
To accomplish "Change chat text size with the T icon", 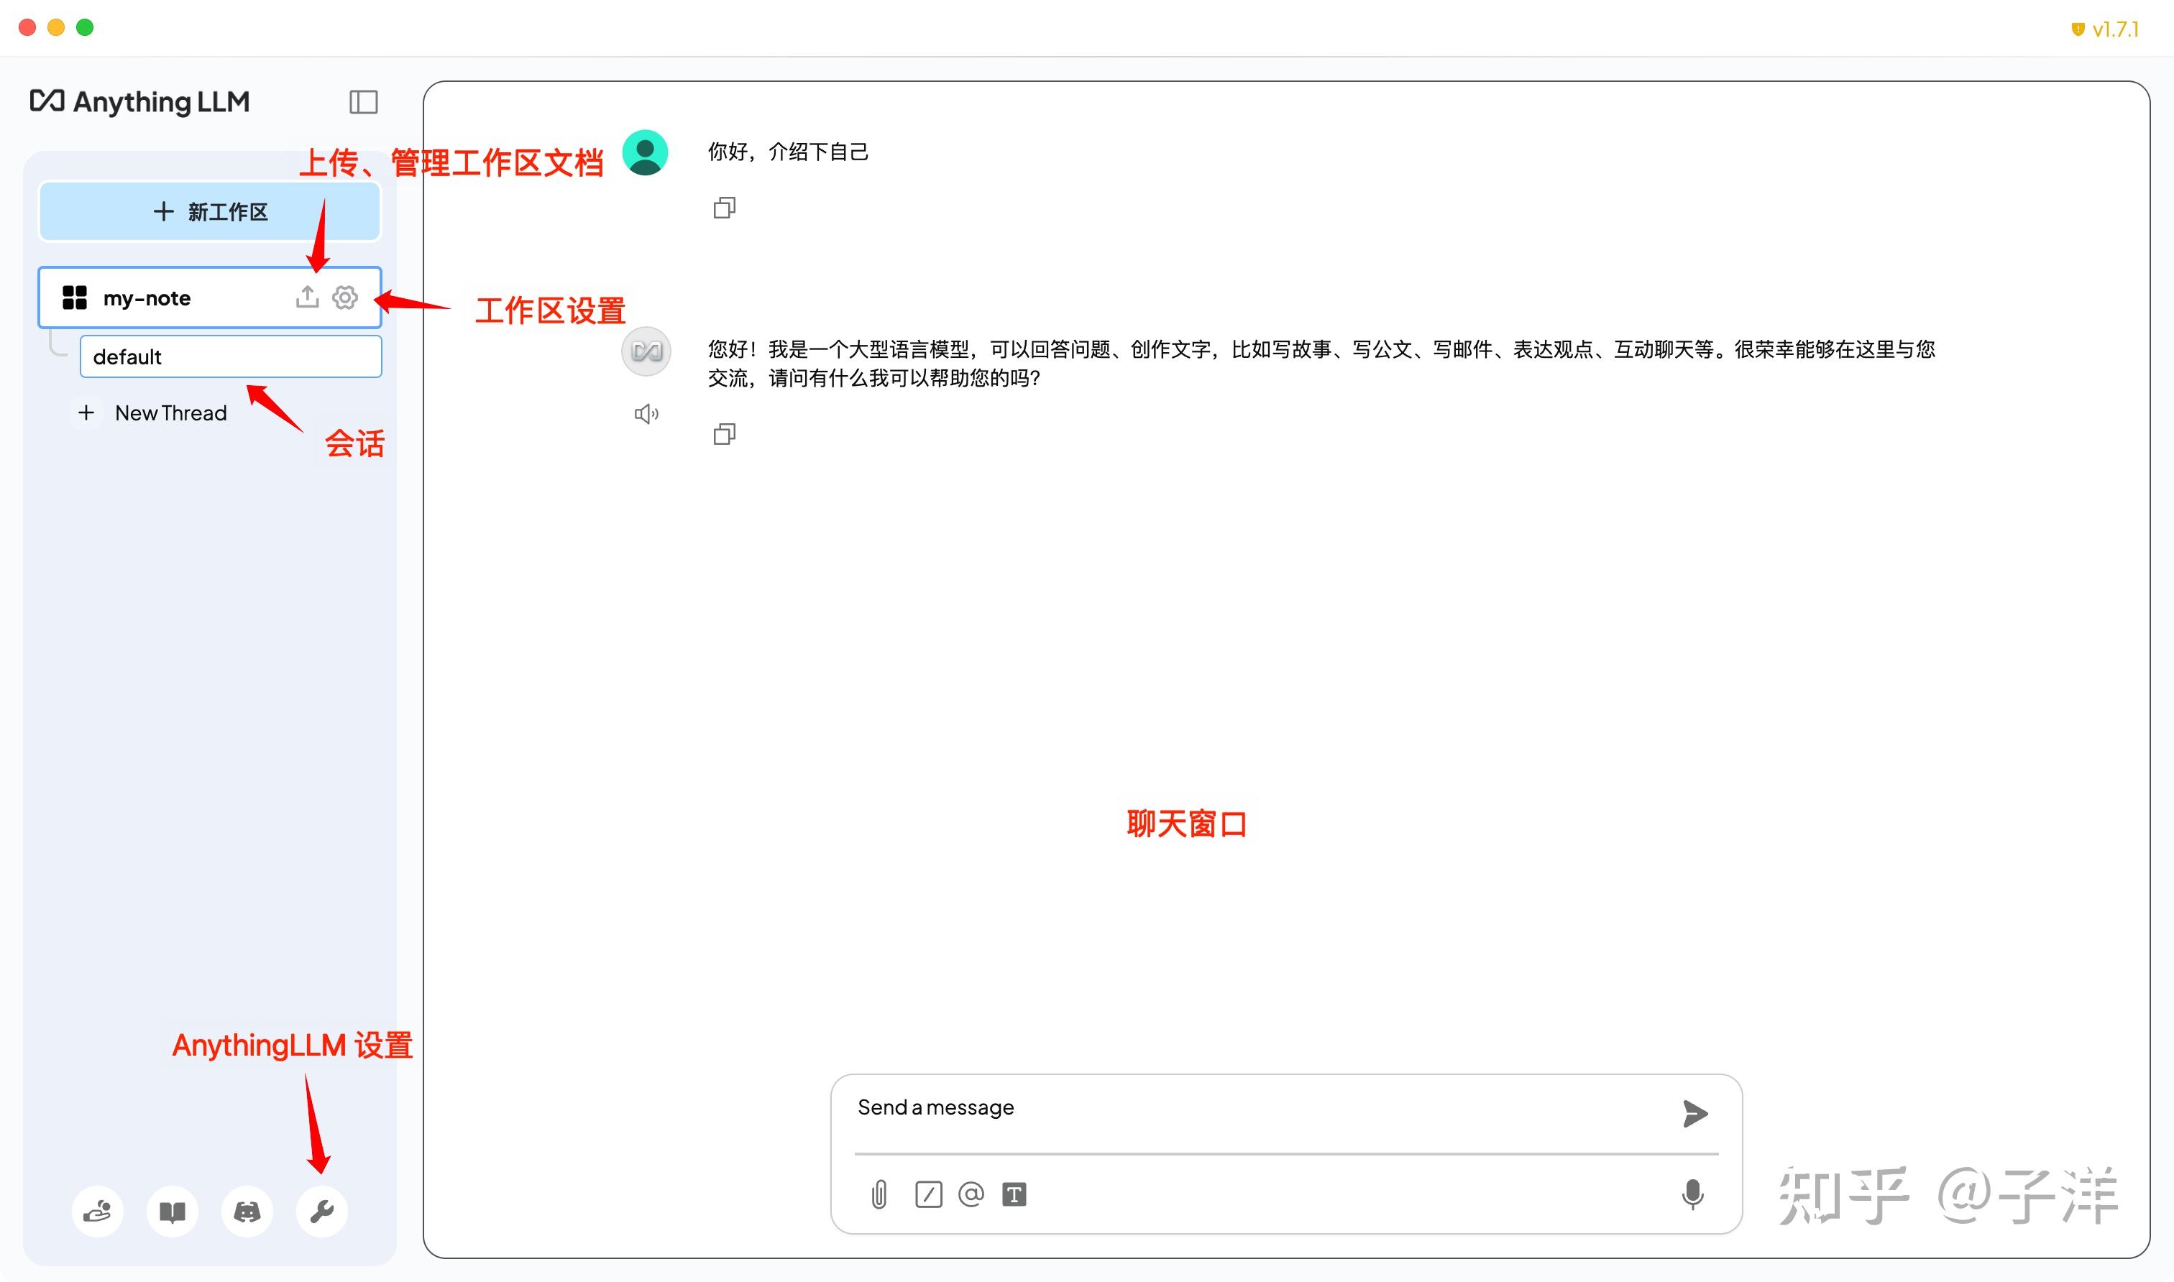I will (x=1015, y=1195).
